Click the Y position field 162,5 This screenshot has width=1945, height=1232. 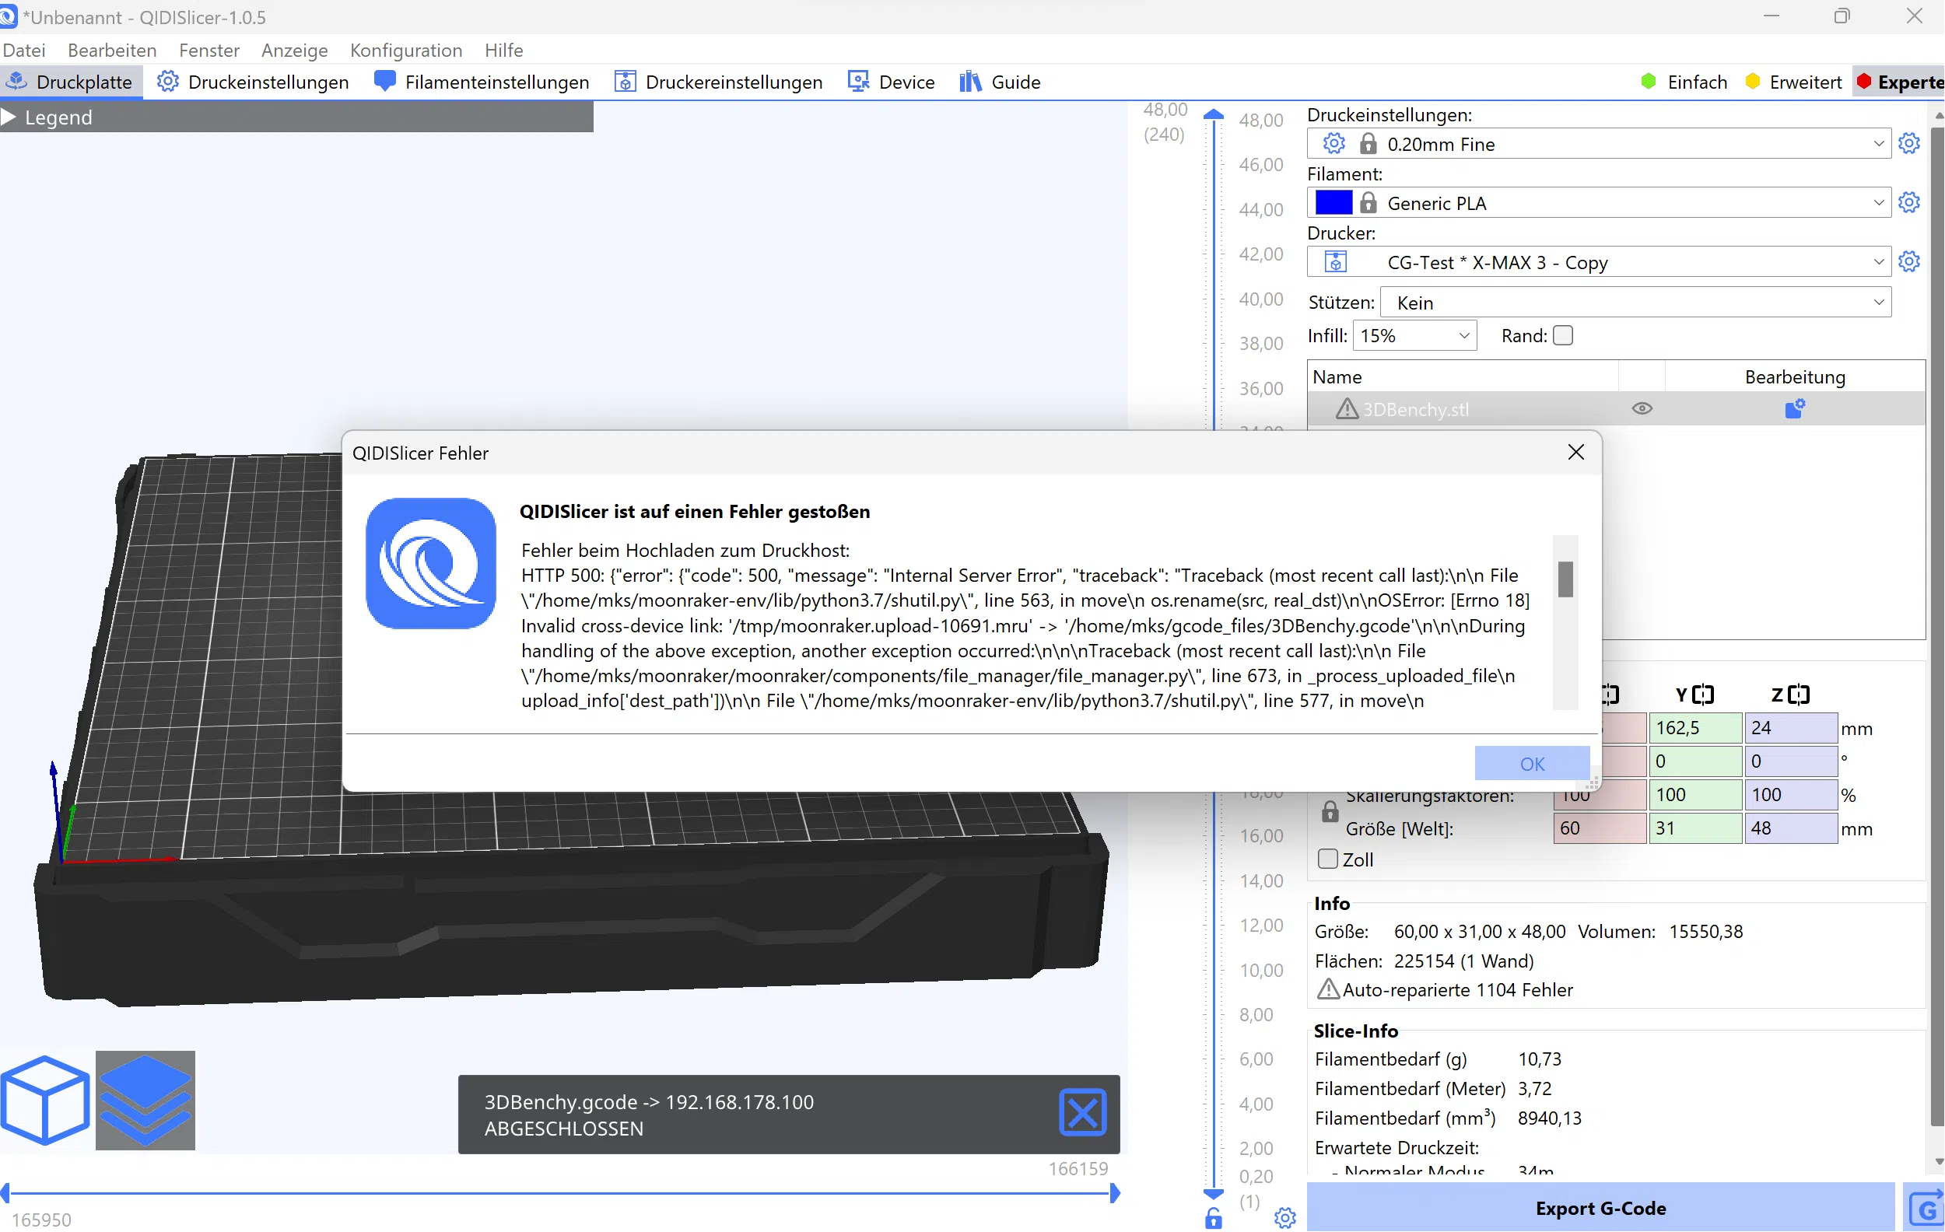[x=1694, y=728]
